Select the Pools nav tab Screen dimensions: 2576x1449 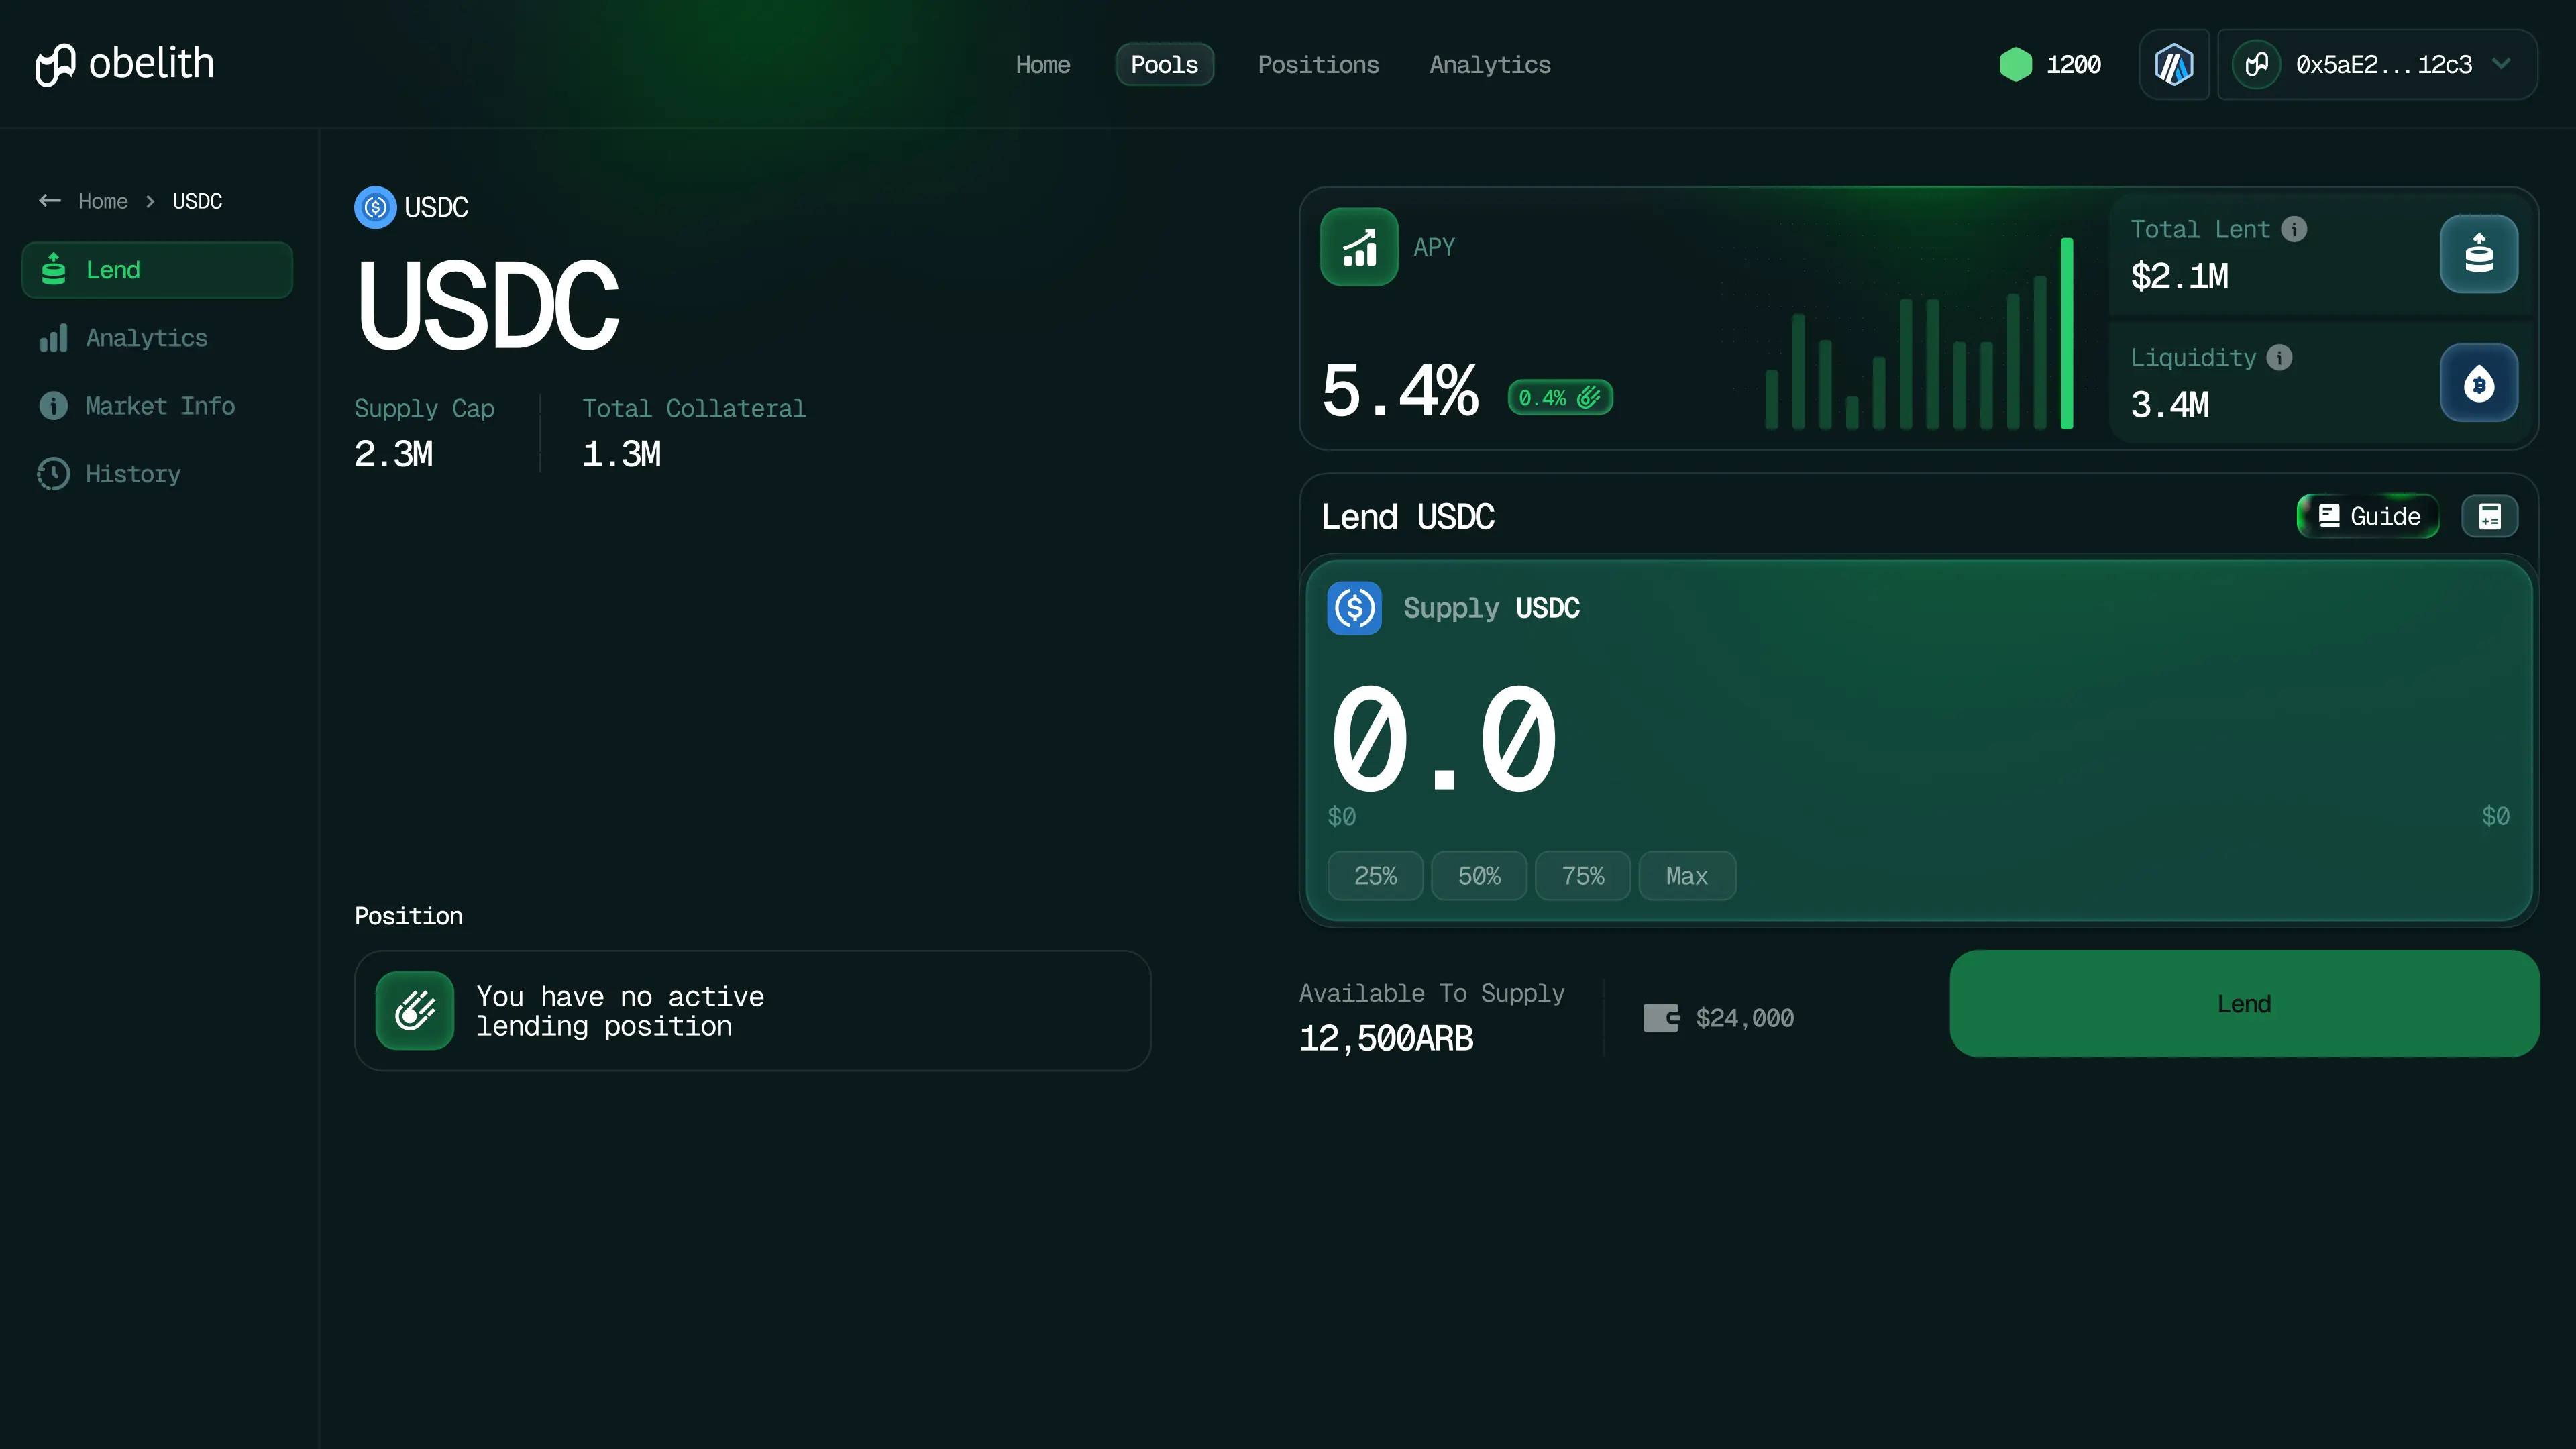click(1164, 65)
